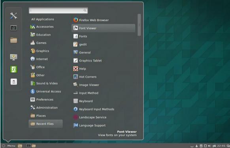The image size is (230, 148).
Task: Click the search magnifier icon
Action: 85,10
